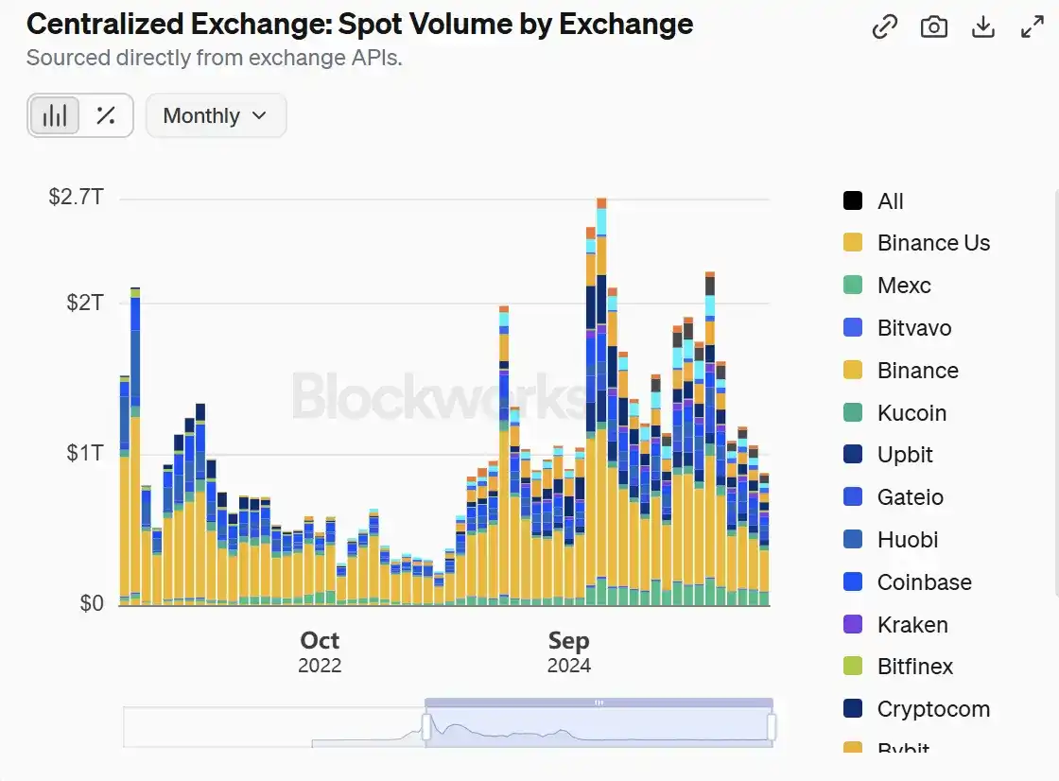Open the Monthly interval dropdown
The height and width of the screenshot is (781, 1059).
(216, 115)
